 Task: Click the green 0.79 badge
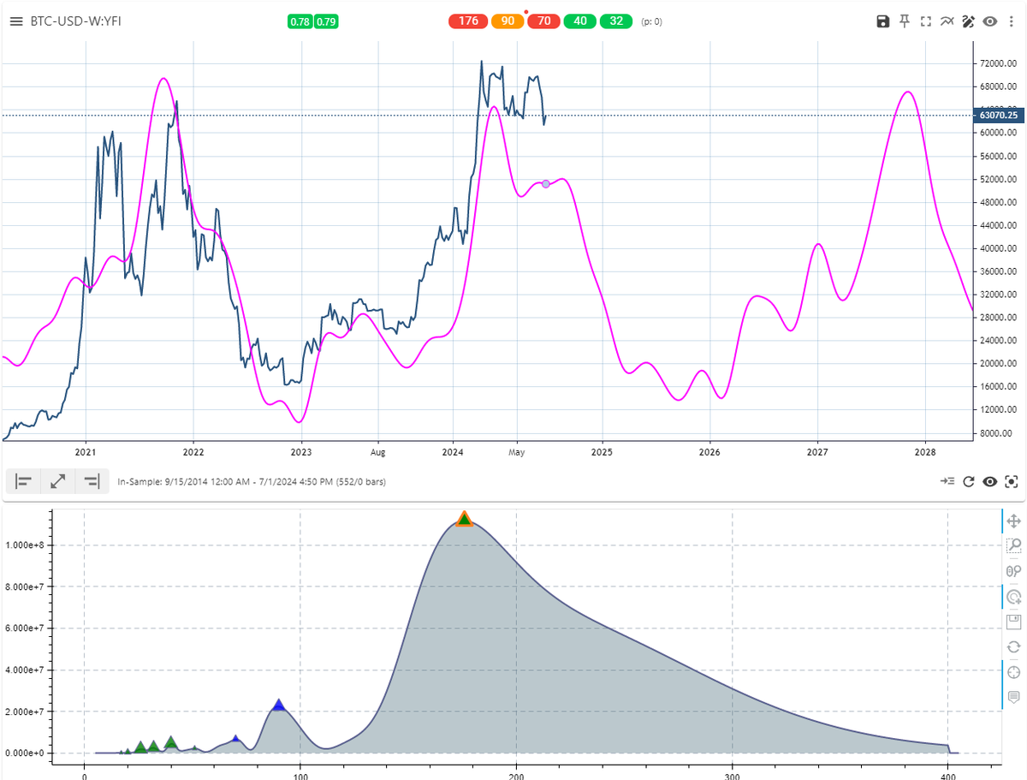[x=326, y=21]
